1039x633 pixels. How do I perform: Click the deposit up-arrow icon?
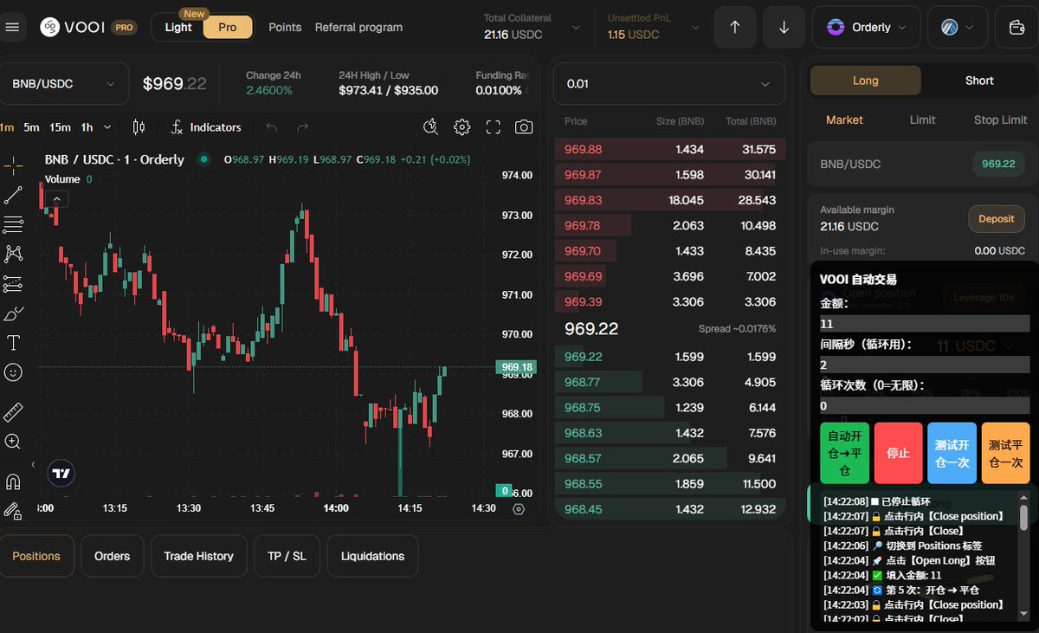click(735, 28)
